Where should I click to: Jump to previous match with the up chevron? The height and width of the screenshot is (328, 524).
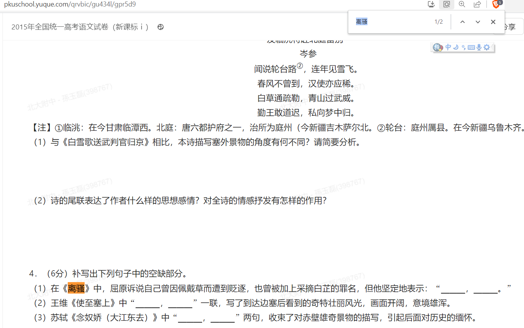[462, 22]
